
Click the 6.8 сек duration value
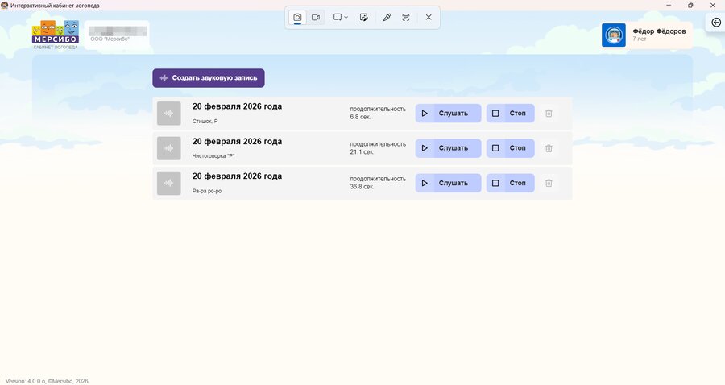coord(360,117)
